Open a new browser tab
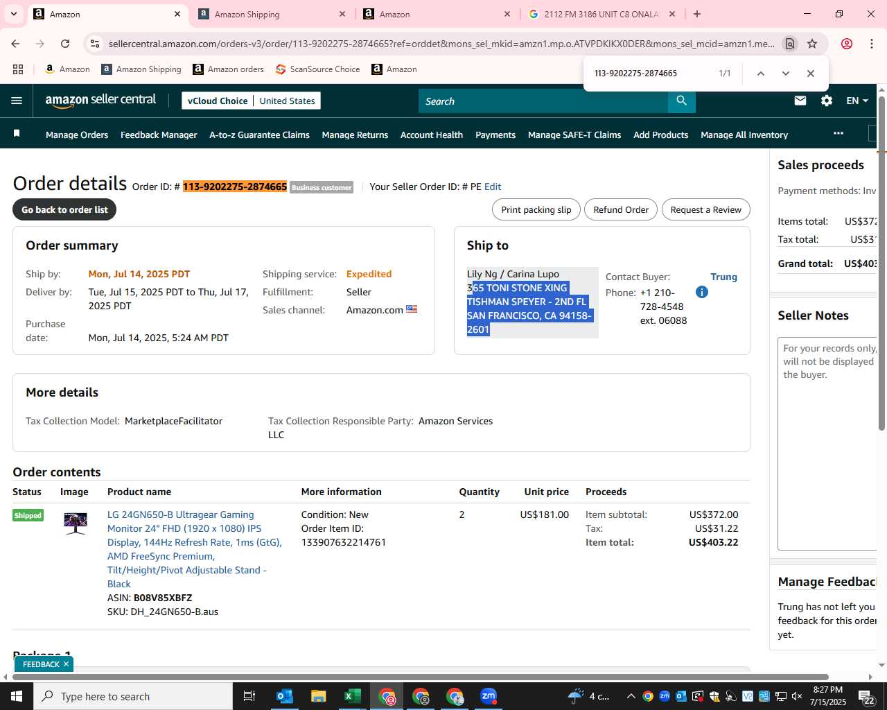 (697, 14)
